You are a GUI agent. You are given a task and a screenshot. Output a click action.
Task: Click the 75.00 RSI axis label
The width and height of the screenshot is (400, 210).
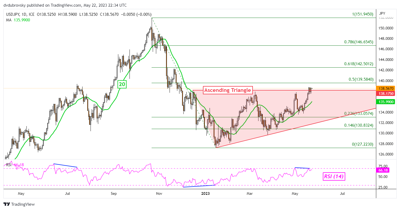383,166
